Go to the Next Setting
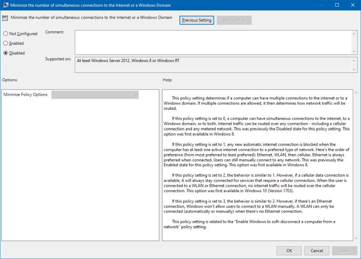Screen dimensions: 361x259 (x=234, y=20)
